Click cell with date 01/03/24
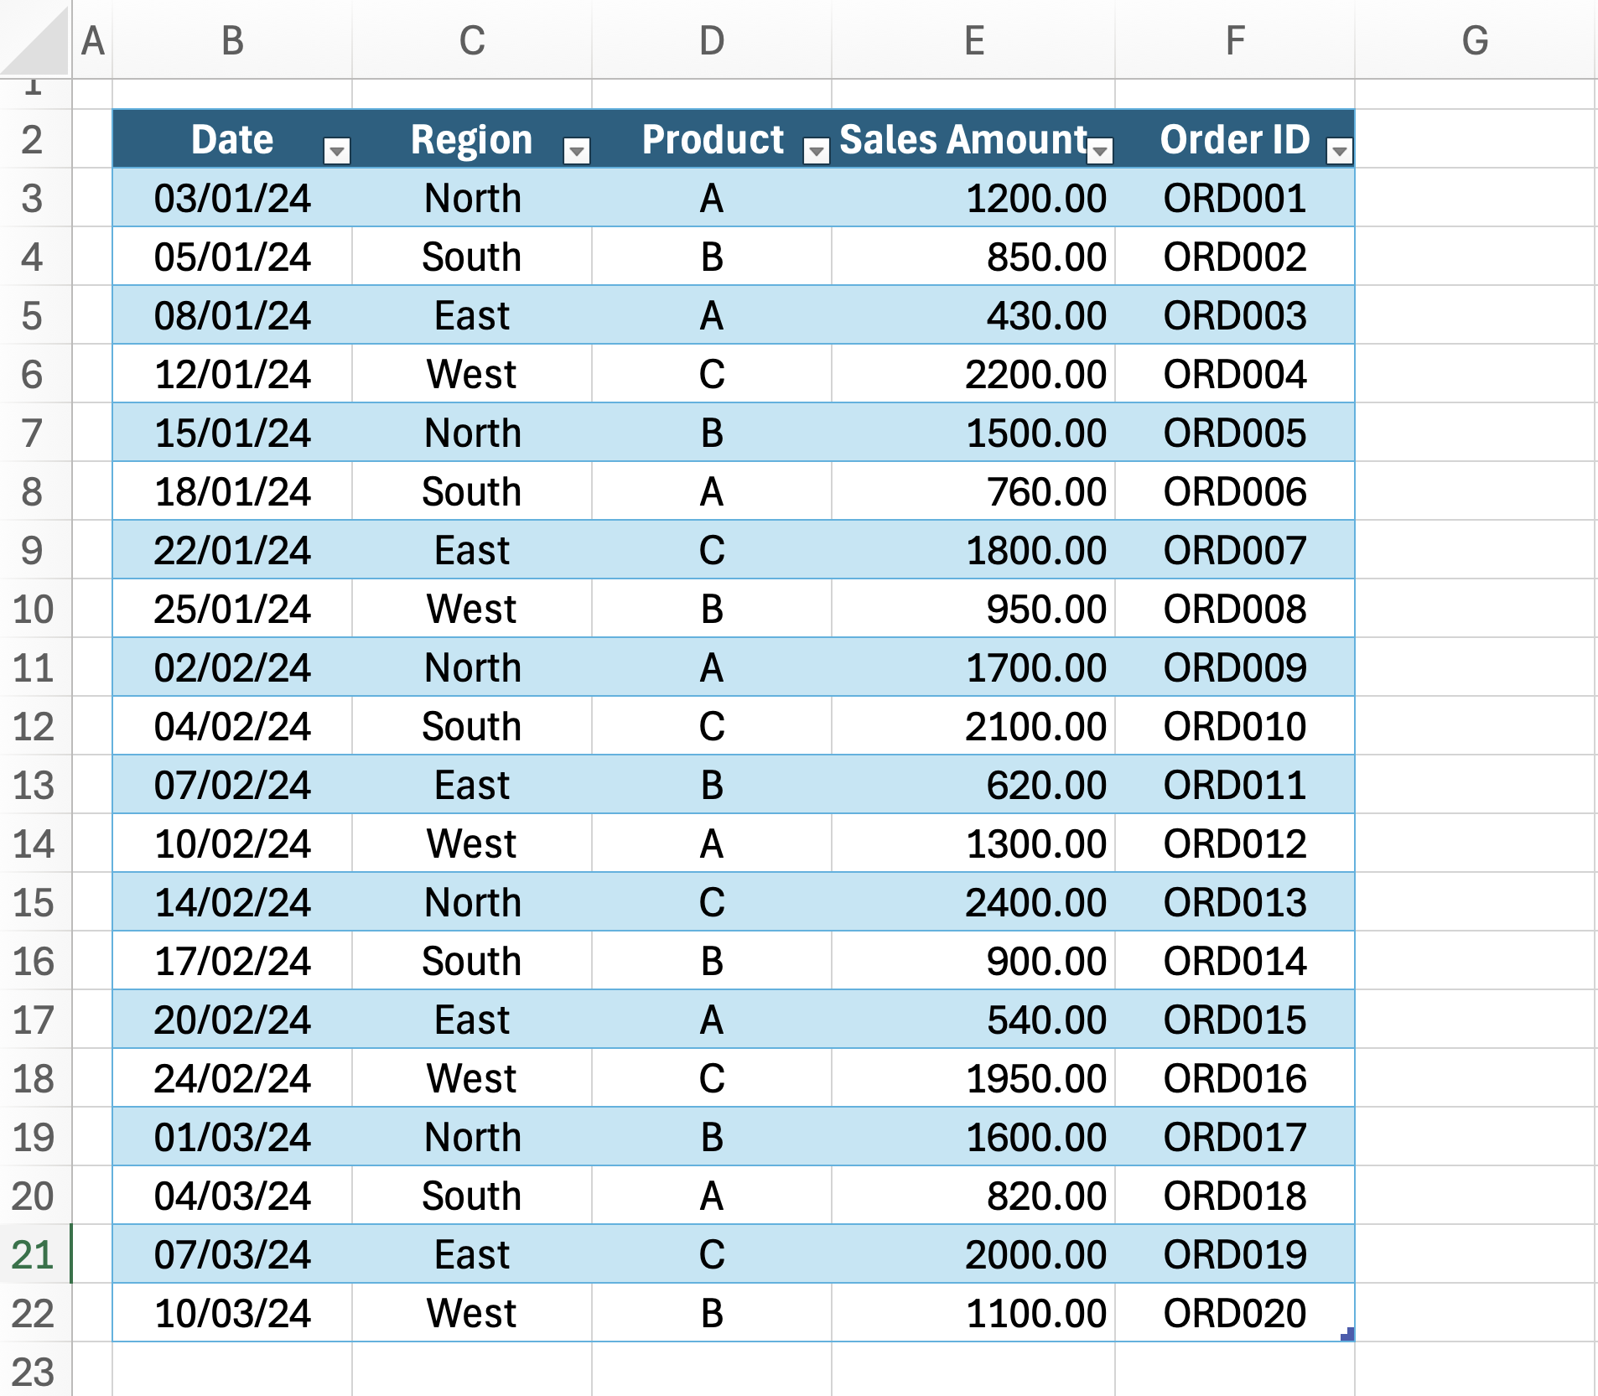This screenshot has width=1598, height=1396. [232, 1137]
